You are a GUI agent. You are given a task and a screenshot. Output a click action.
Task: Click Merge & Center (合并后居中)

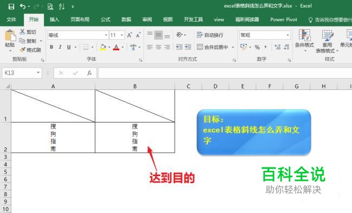coord(213,47)
